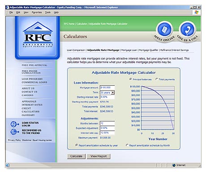Click the Apply Online round icon

(164, 29)
